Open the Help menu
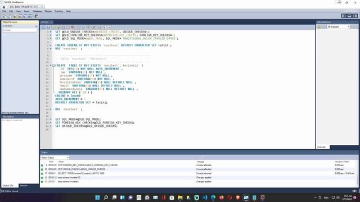 coord(68,11)
